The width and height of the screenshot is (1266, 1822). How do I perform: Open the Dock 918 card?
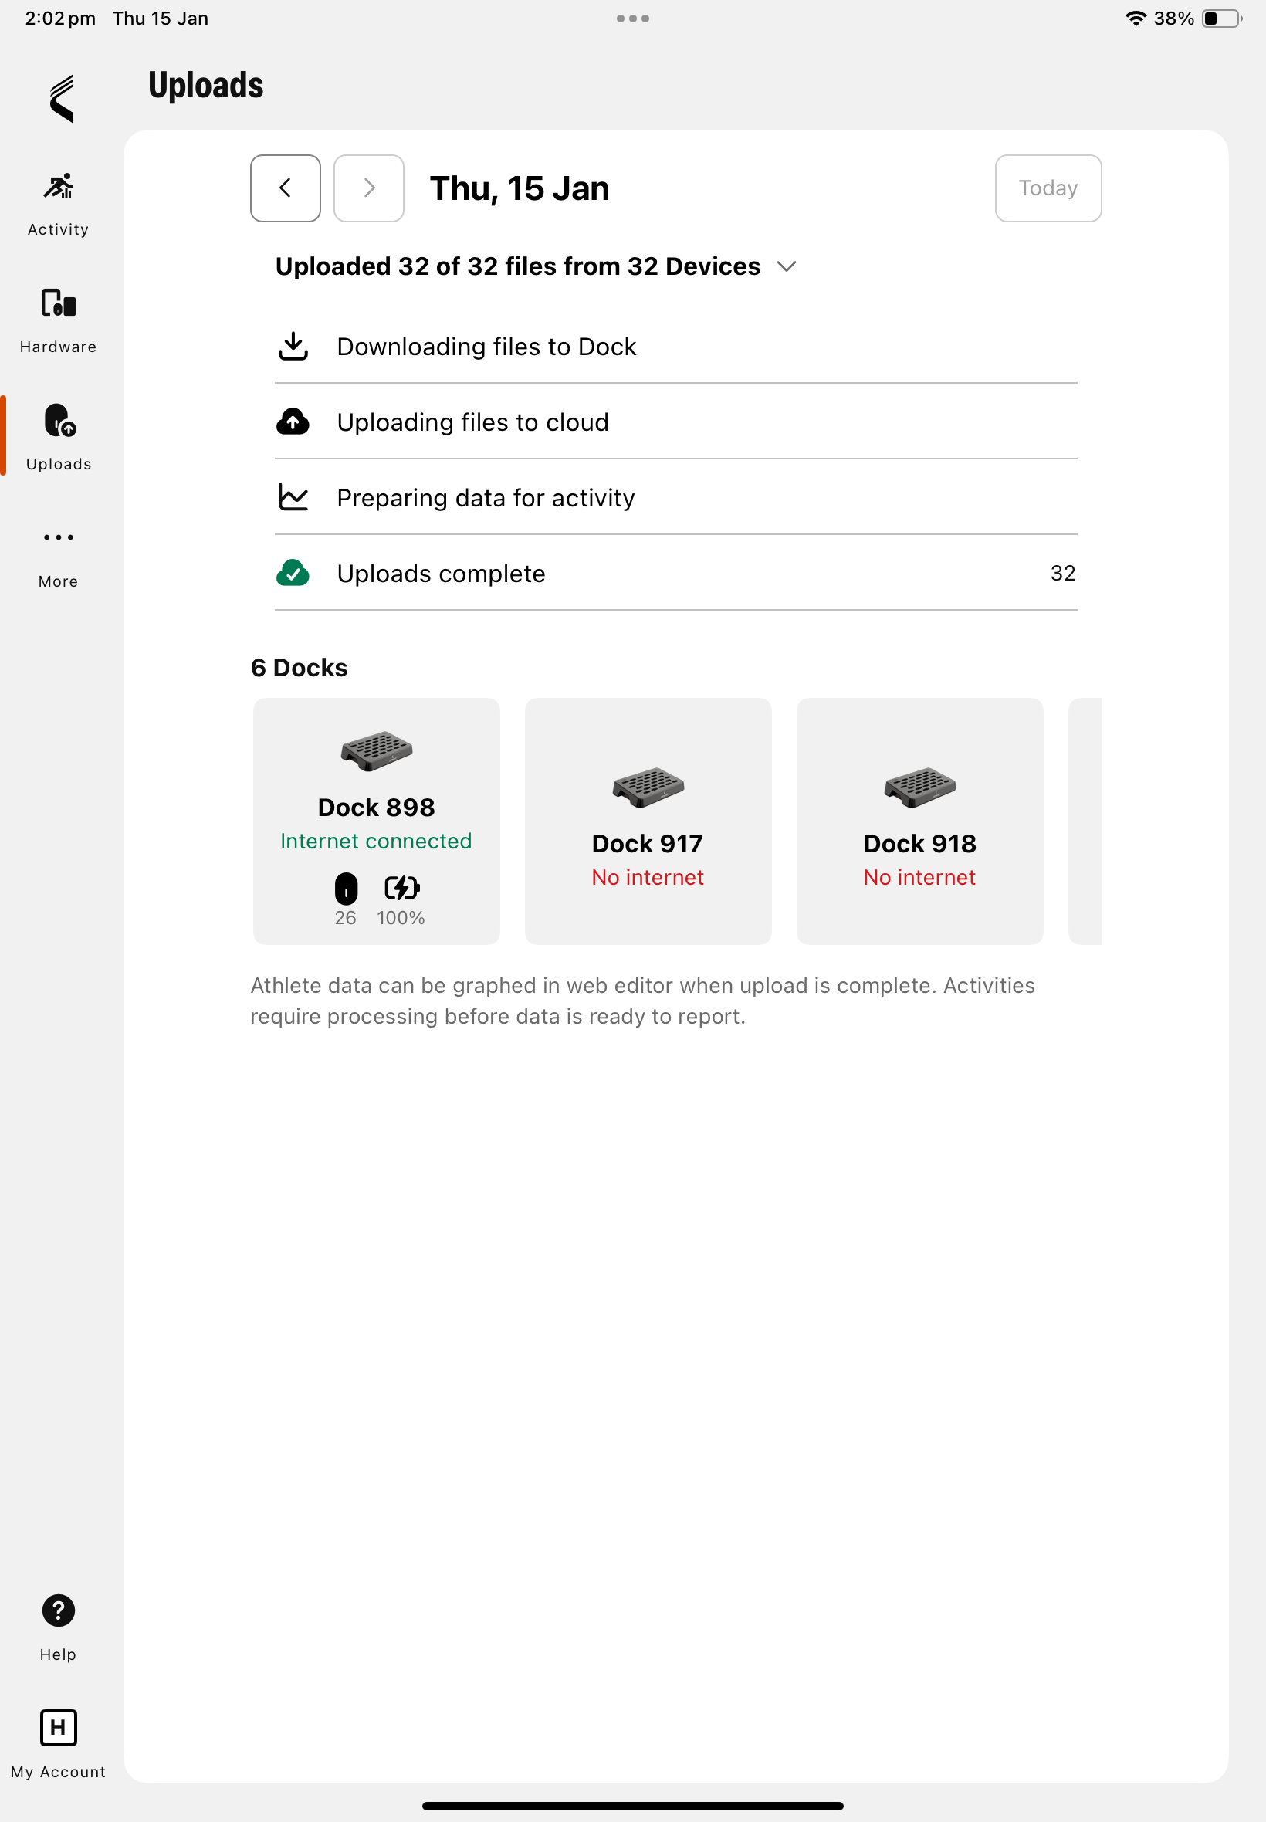(919, 820)
